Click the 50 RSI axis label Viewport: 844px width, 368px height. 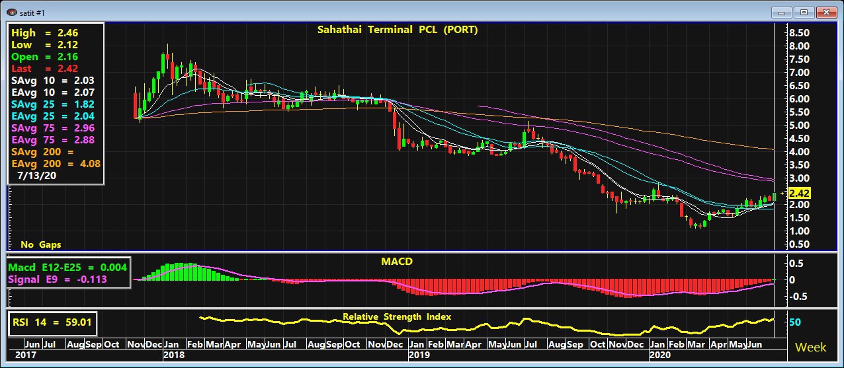coord(795,322)
